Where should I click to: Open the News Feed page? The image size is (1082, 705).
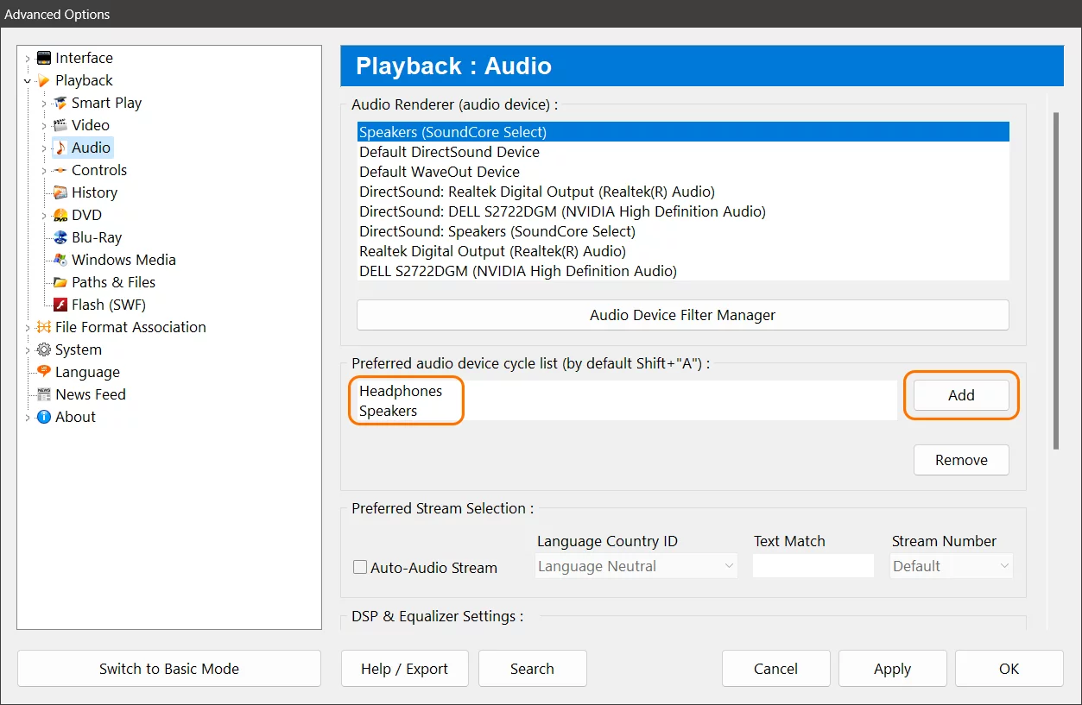[91, 394]
